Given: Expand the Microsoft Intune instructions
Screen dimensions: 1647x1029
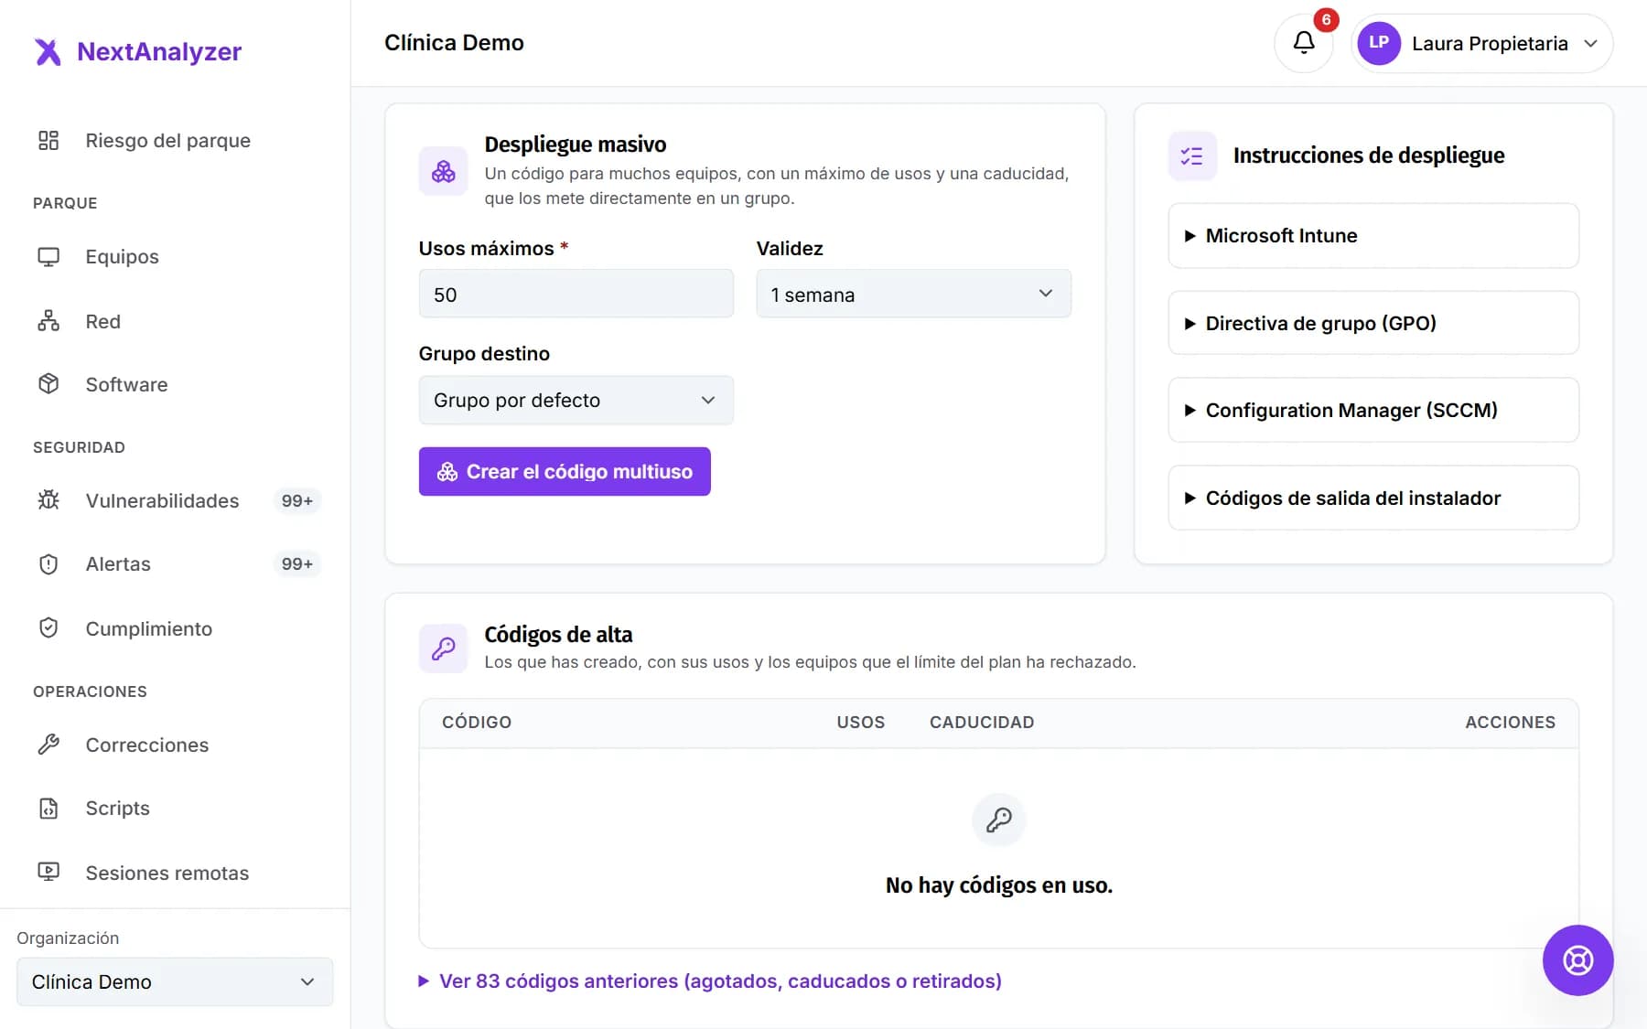Looking at the screenshot, I should pos(1373,236).
